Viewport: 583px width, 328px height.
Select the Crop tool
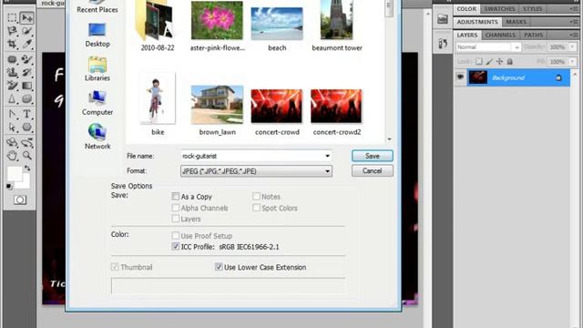12,44
